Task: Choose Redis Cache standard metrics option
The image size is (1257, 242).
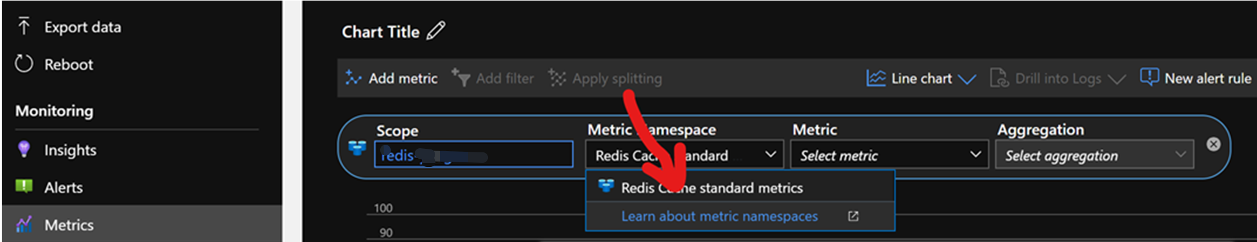Action: [x=711, y=188]
